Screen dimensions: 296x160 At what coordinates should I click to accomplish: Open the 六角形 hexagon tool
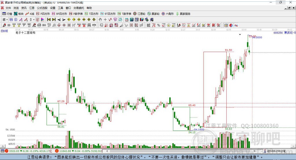(168, 14)
